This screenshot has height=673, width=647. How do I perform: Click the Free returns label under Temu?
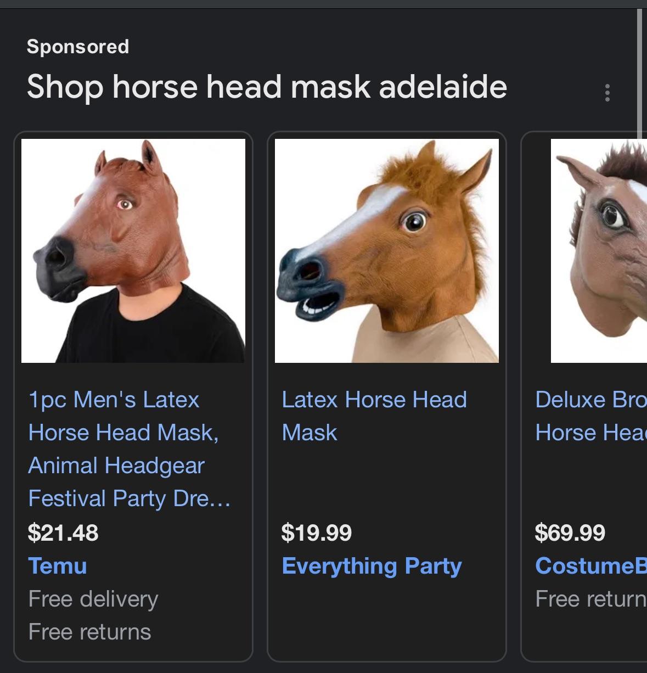89,632
